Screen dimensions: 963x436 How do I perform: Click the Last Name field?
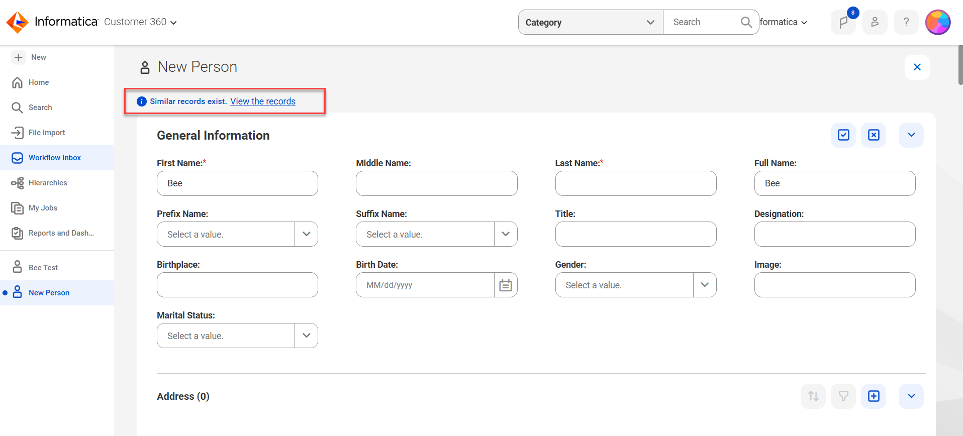[x=636, y=183]
